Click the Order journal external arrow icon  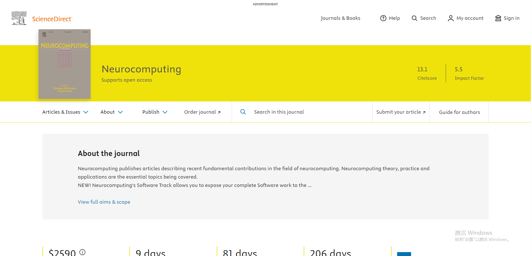click(x=219, y=112)
